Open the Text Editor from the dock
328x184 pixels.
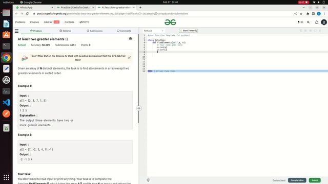(x=6, y=68)
